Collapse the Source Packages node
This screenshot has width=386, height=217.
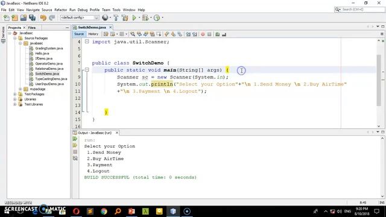coord(15,38)
